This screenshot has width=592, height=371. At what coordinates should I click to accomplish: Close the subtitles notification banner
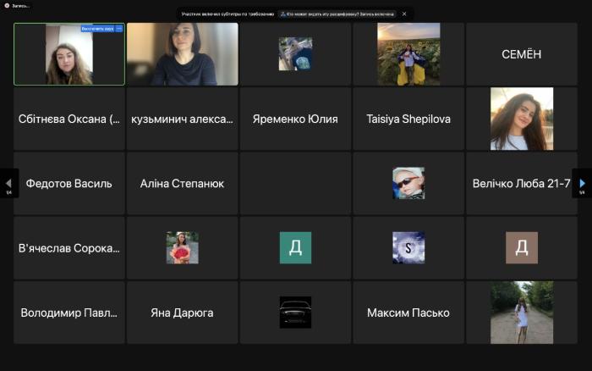[x=404, y=14]
